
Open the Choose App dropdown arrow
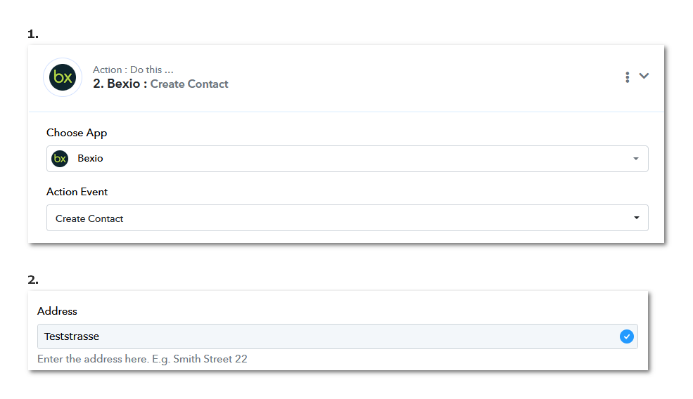(635, 159)
